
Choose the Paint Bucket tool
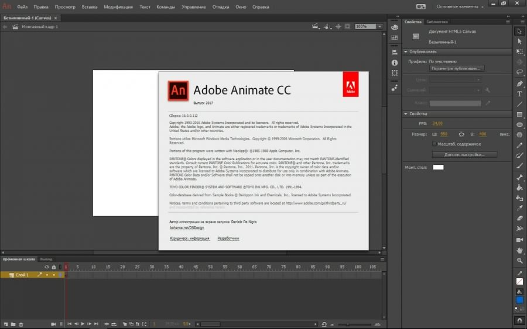pos(519,187)
